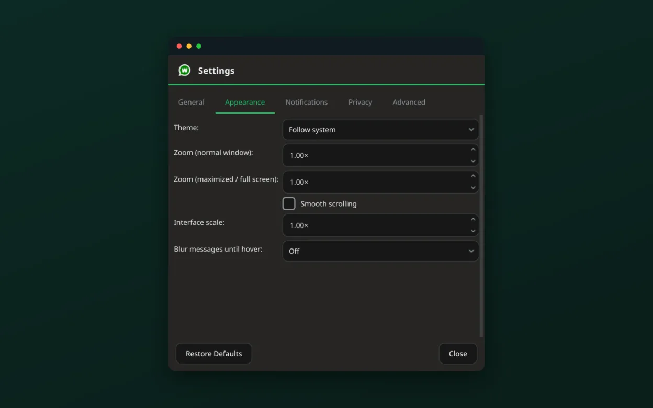Go to the Privacy tab
The height and width of the screenshot is (408, 653).
(360, 102)
